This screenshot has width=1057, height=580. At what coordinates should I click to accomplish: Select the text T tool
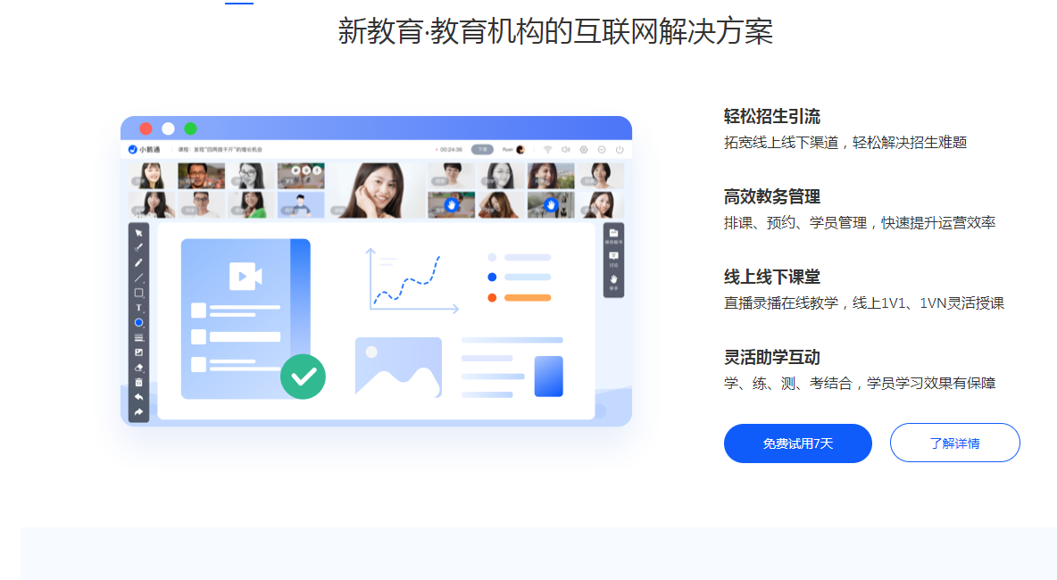(x=139, y=308)
